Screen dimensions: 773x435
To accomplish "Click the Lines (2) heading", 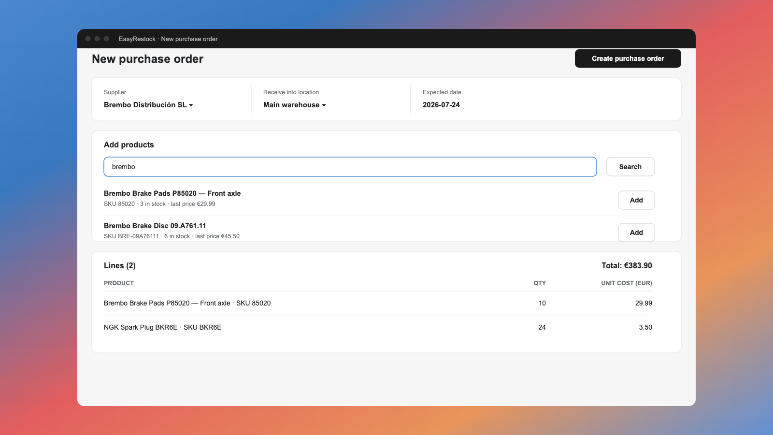I will [120, 265].
